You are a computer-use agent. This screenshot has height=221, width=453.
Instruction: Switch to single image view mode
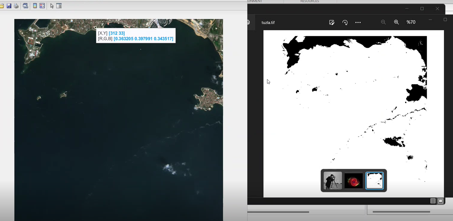coord(440,201)
